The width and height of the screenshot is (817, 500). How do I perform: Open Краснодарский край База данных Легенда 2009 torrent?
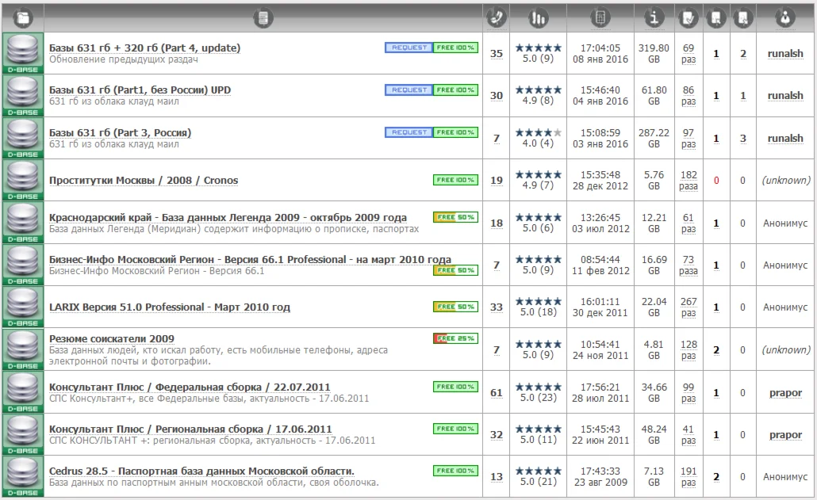pyautogui.click(x=228, y=217)
